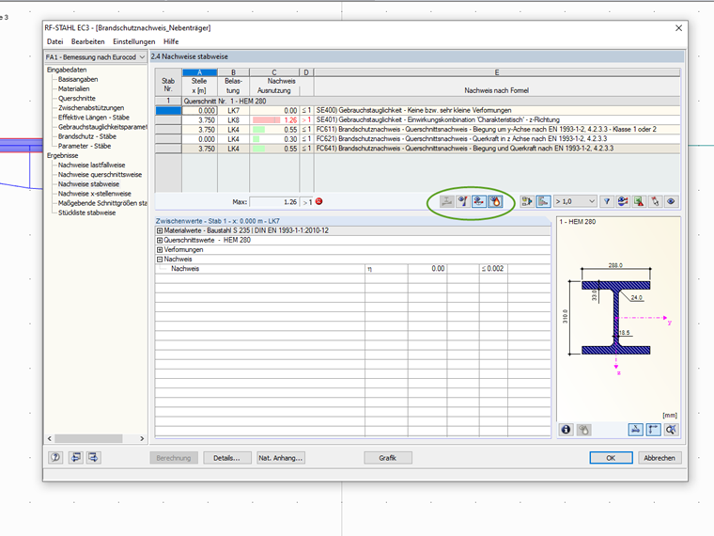Click the navigator's horizontal scrollbar thumb
Viewport: 714px width, 536px height.
pos(88,438)
